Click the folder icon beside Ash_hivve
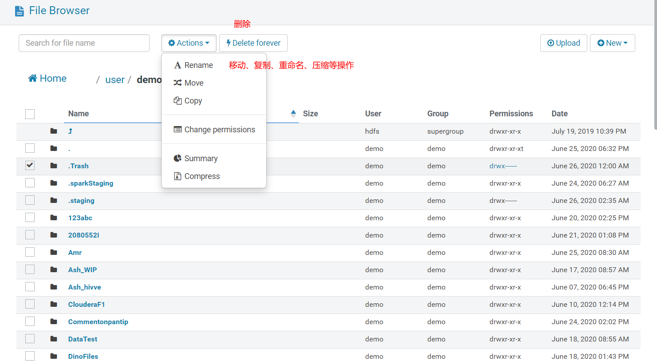This screenshot has width=657, height=361. (54, 287)
